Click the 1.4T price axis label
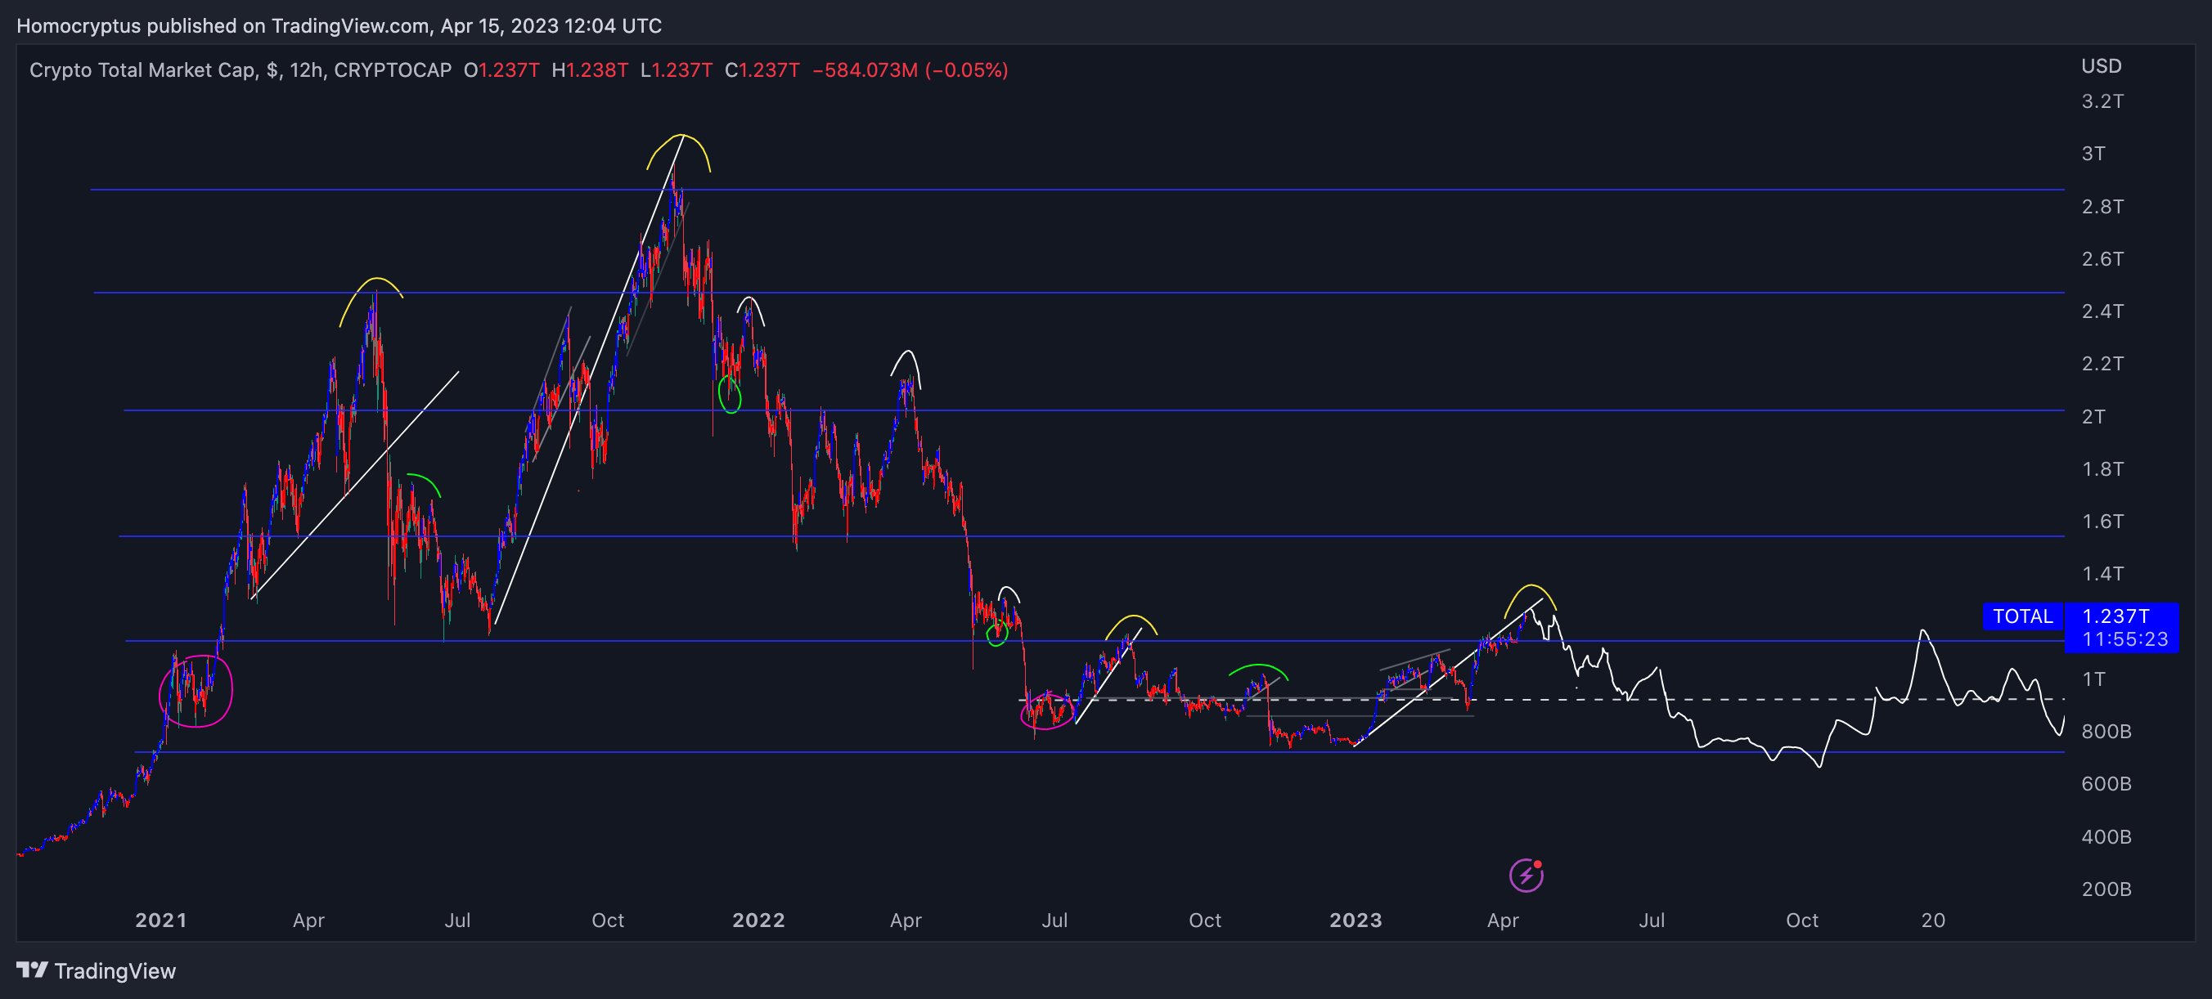The image size is (2212, 999). tap(2102, 574)
